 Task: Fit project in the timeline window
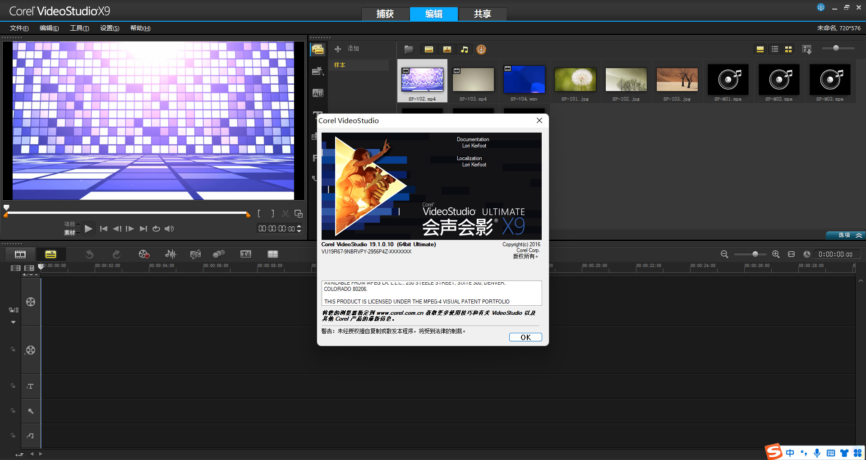(791, 254)
